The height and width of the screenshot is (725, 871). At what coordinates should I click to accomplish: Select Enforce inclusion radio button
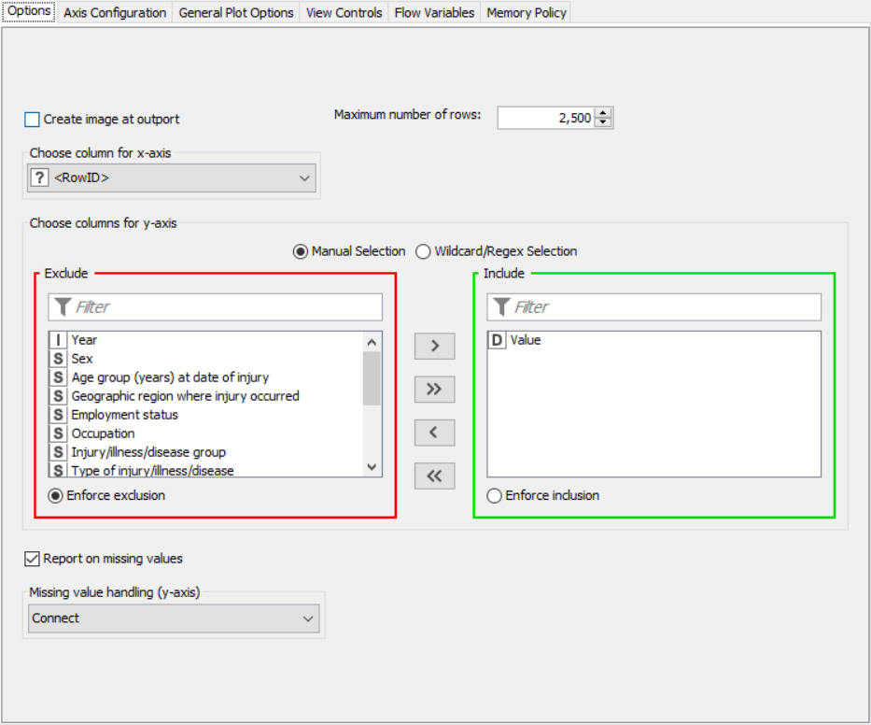[x=494, y=495]
